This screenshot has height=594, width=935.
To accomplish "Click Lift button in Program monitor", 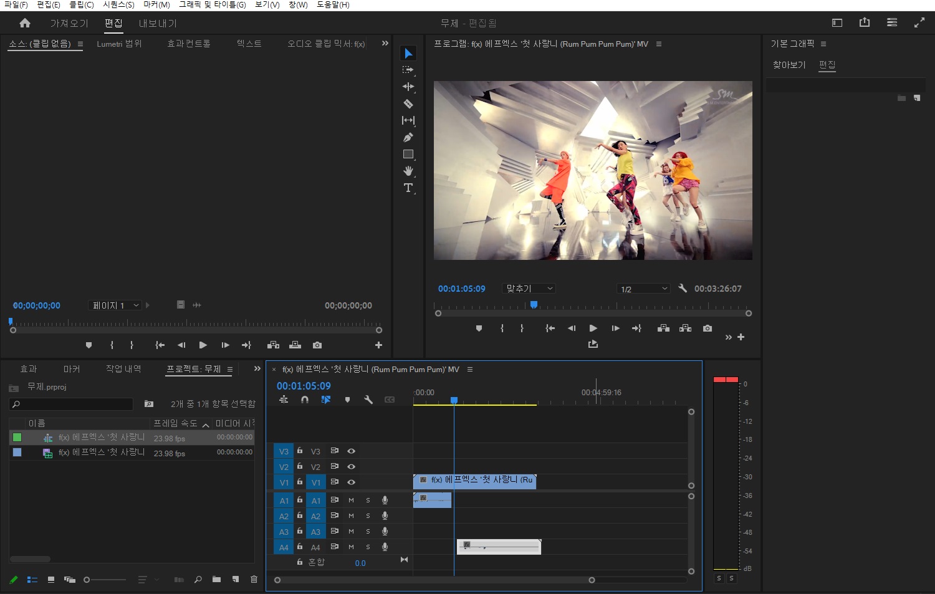I will 663,328.
